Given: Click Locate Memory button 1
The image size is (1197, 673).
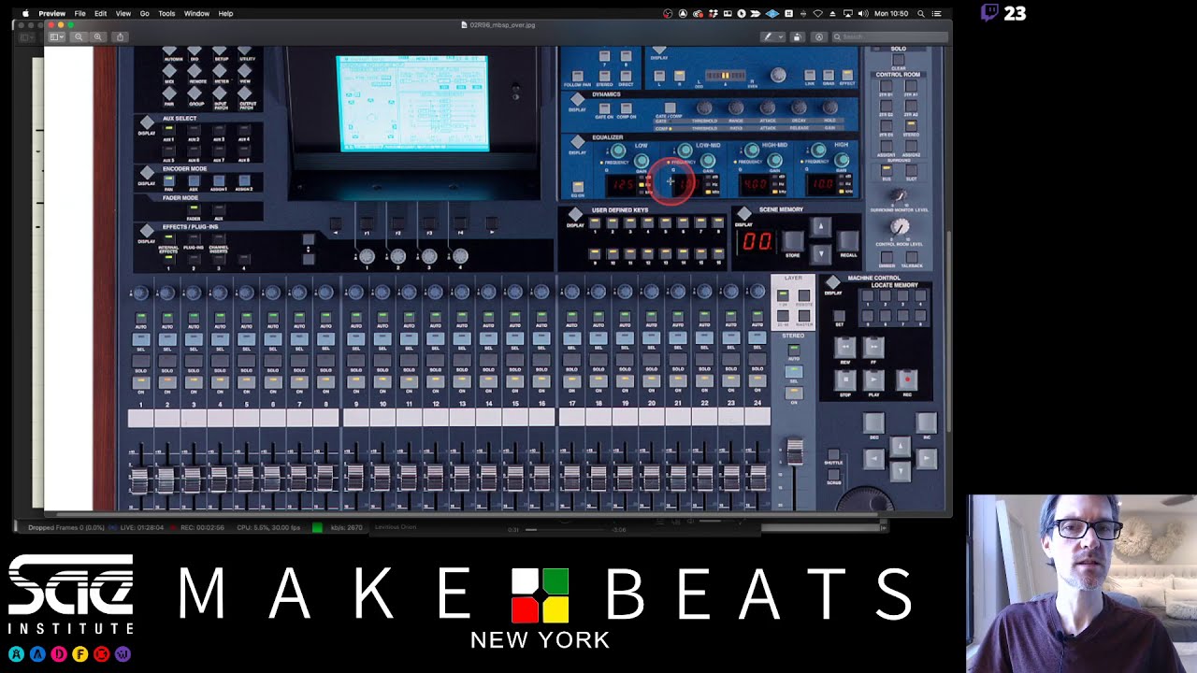Looking at the screenshot, I should click(868, 297).
